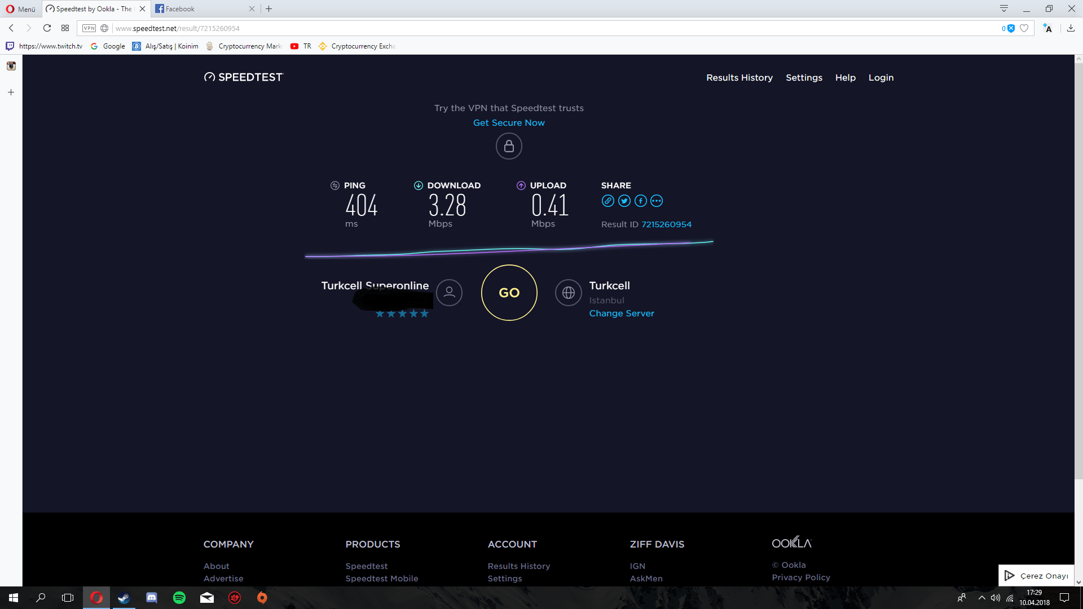Screen dimensions: 1083x609
Task: Share result via Facebook icon
Action: point(640,201)
